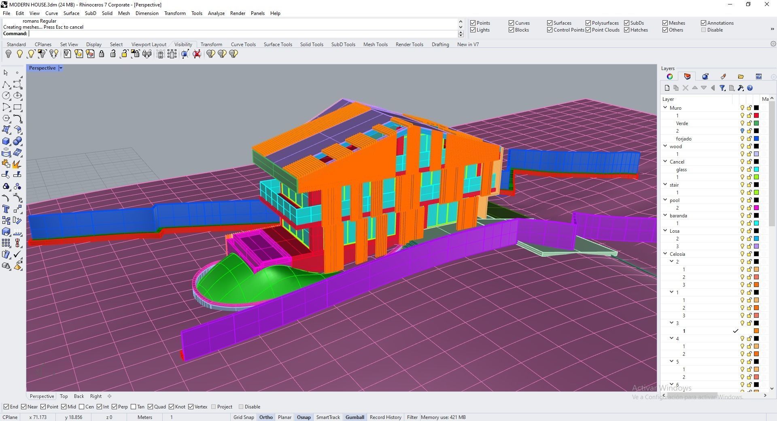Click the Verde layer green color swatch
Viewport: 777px width, 421px height.
pyautogui.click(x=756, y=123)
